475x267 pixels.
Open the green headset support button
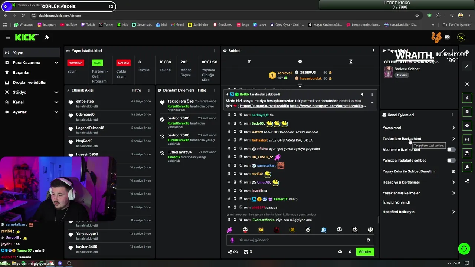464,248
